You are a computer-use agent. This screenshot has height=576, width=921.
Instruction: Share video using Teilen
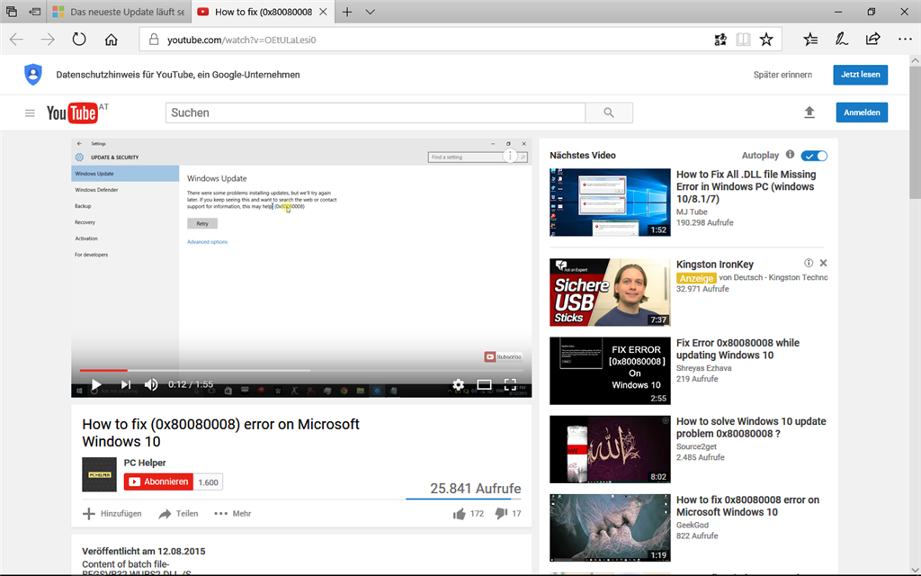coord(179,514)
